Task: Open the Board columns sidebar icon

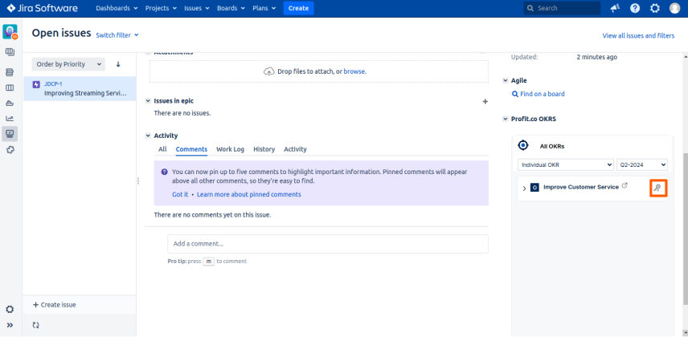Action: 10,87
